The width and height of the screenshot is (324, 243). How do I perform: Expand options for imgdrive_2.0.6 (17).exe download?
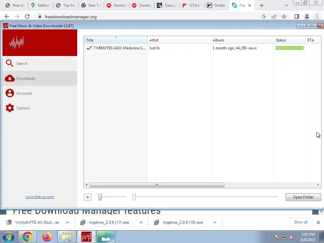pos(141,222)
